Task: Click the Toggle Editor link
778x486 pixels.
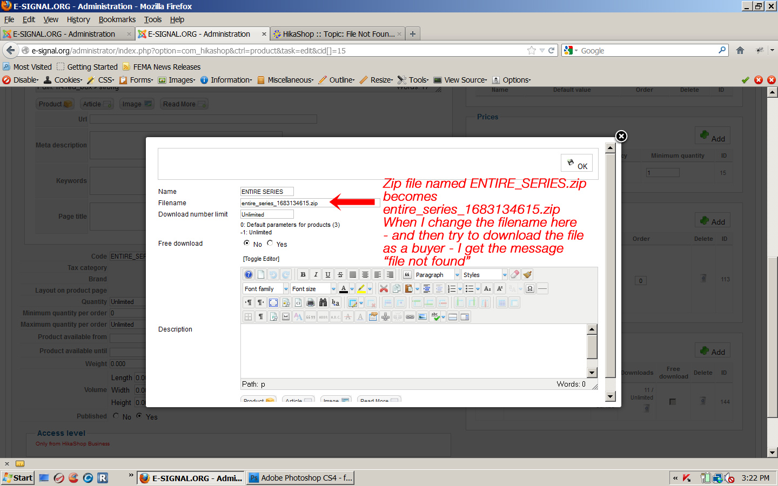Action: (261, 259)
